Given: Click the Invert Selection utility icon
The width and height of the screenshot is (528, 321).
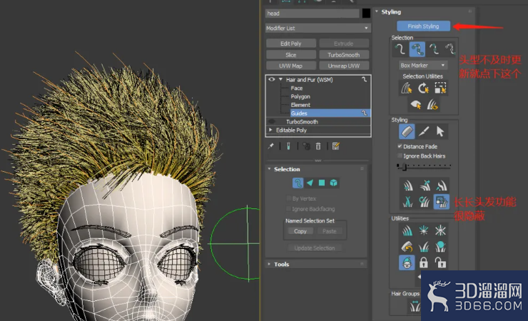Looking at the screenshot, I should (x=407, y=88).
